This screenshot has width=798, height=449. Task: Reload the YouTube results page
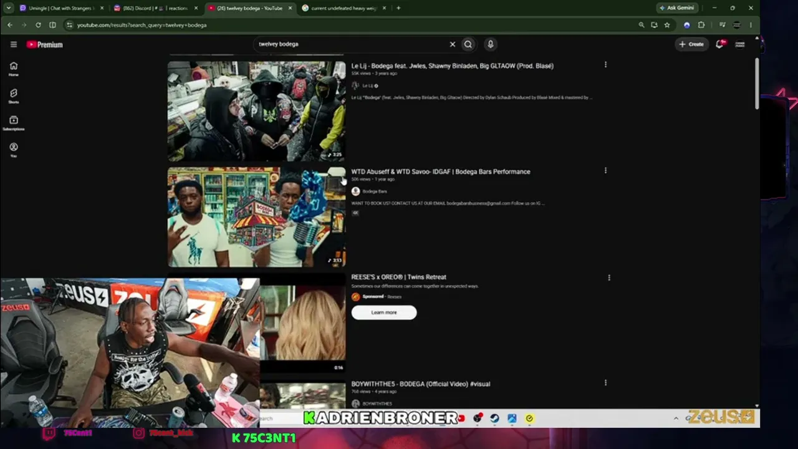[38, 25]
